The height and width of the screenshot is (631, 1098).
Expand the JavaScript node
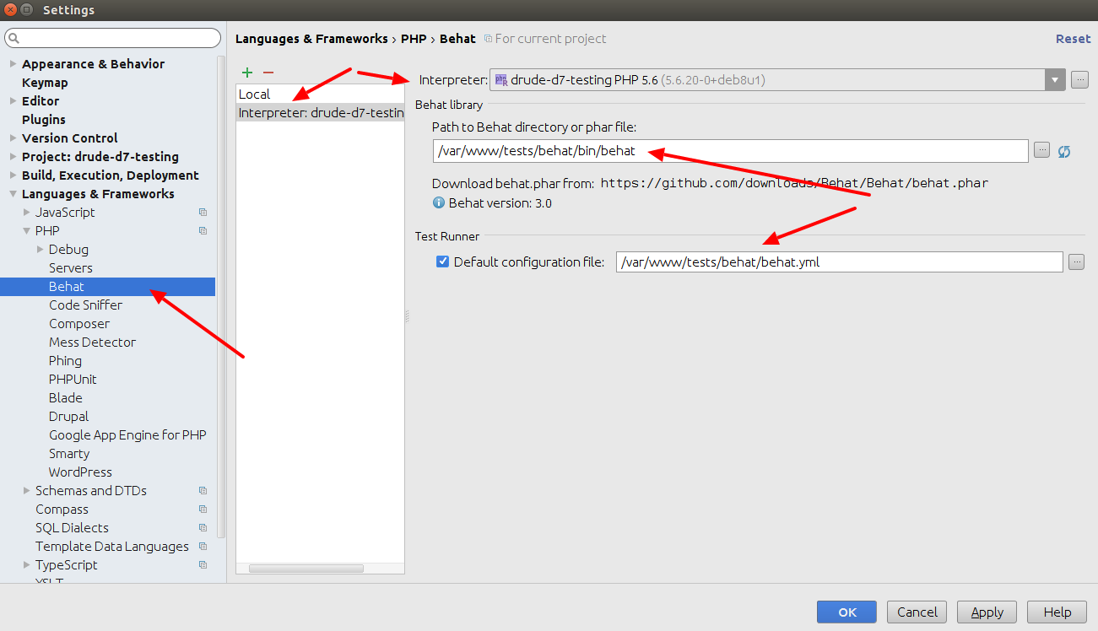pos(26,213)
